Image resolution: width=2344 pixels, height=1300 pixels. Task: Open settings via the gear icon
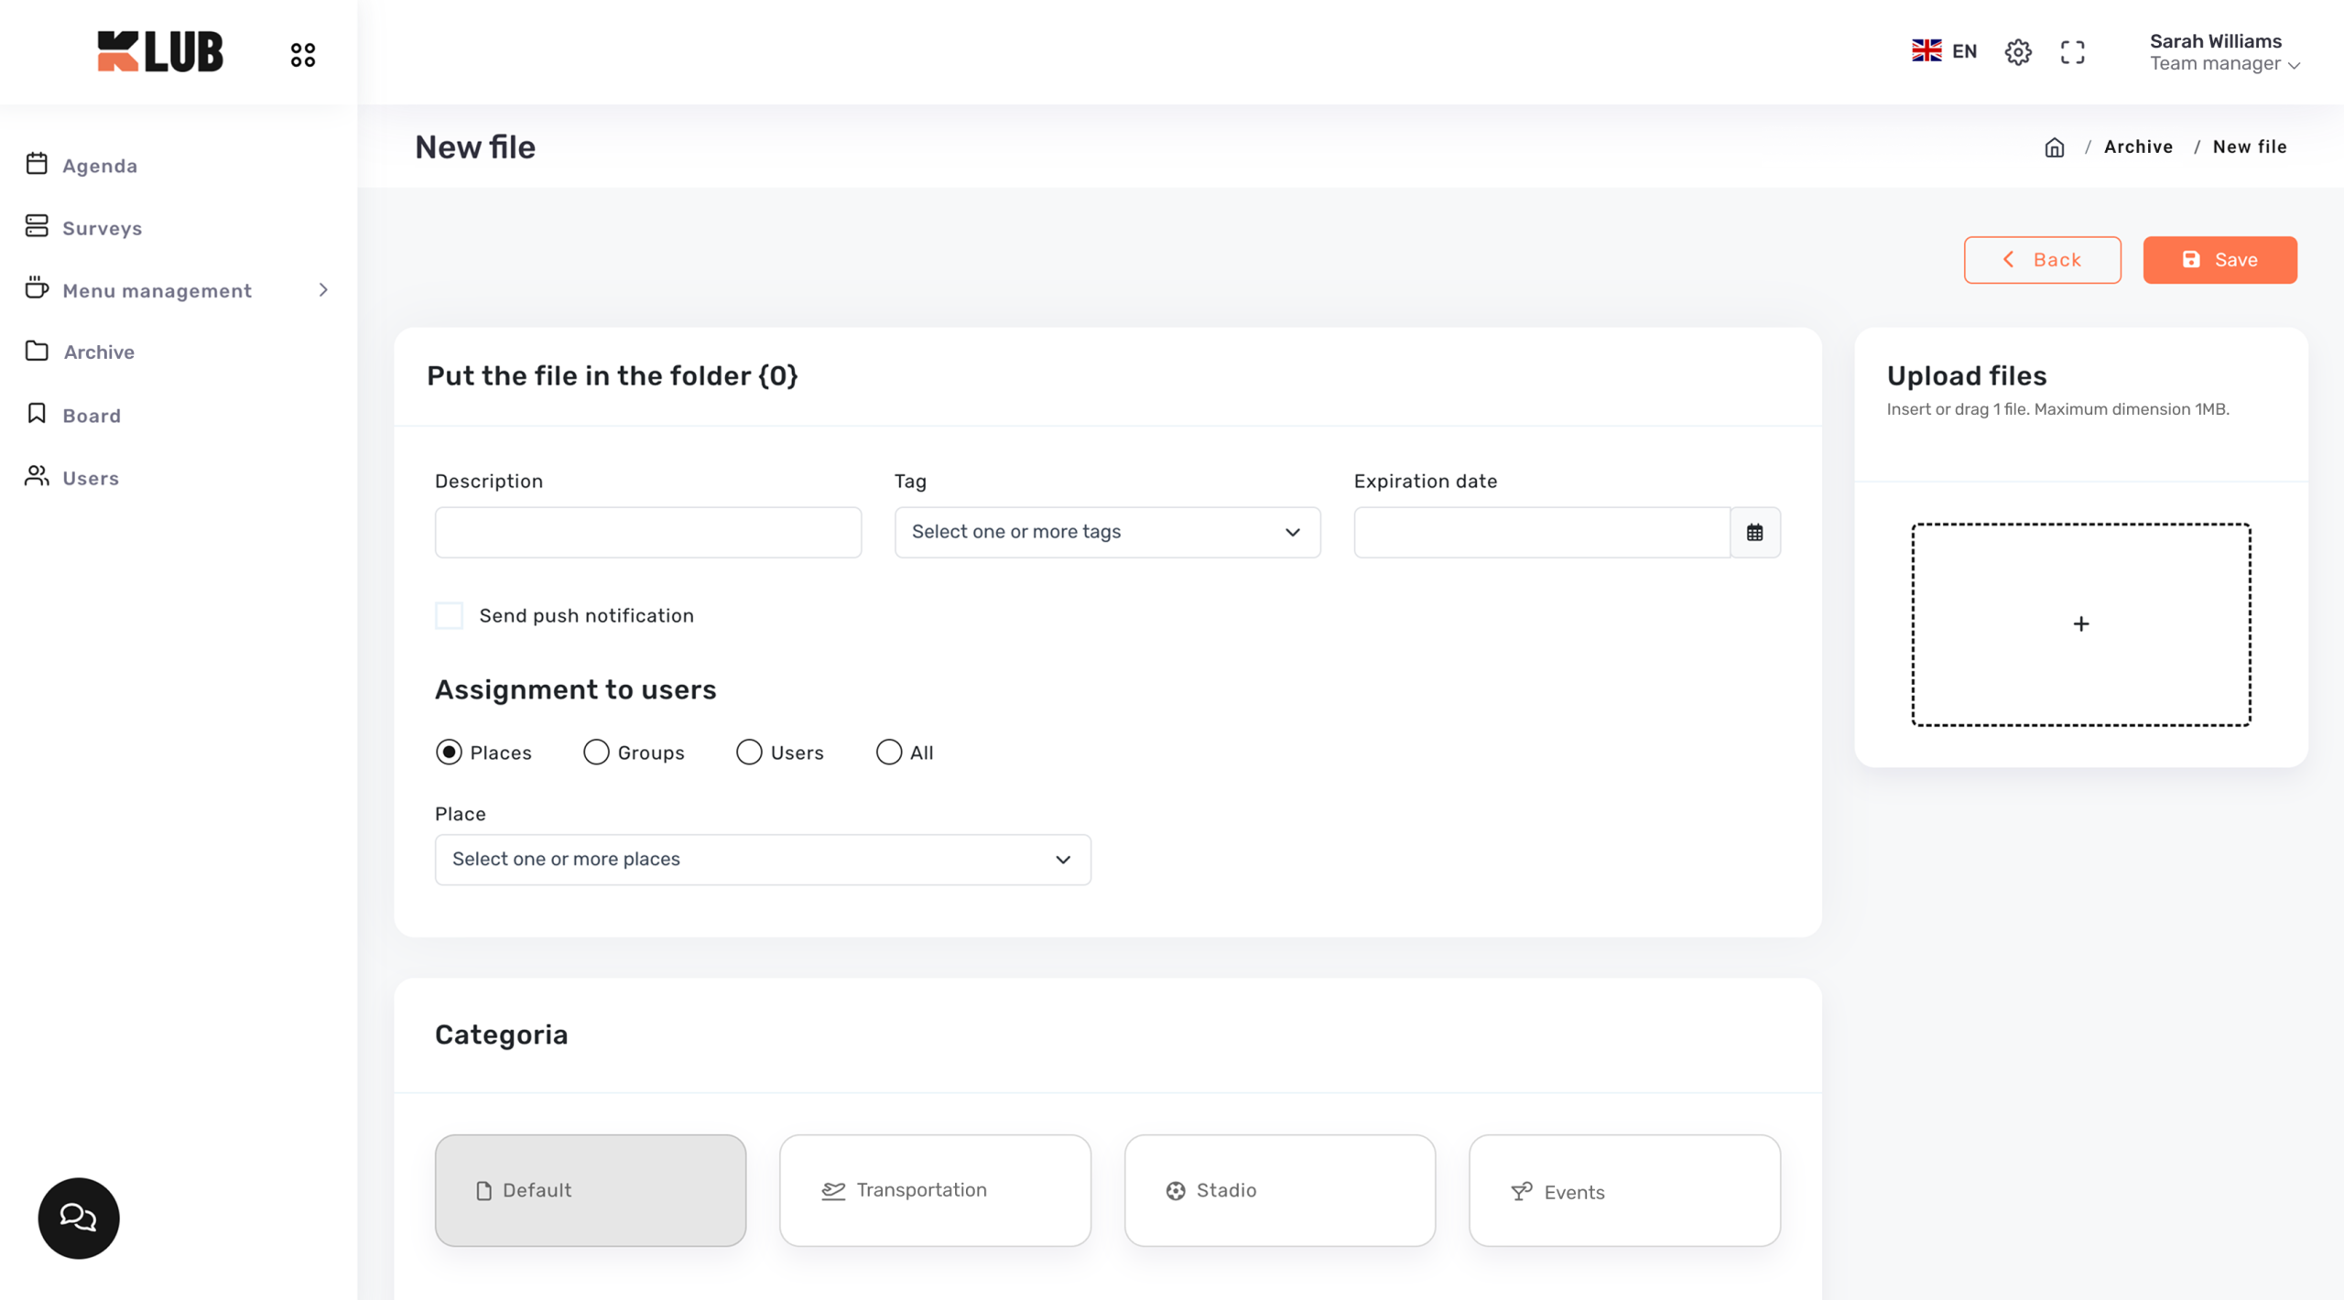coord(2017,52)
